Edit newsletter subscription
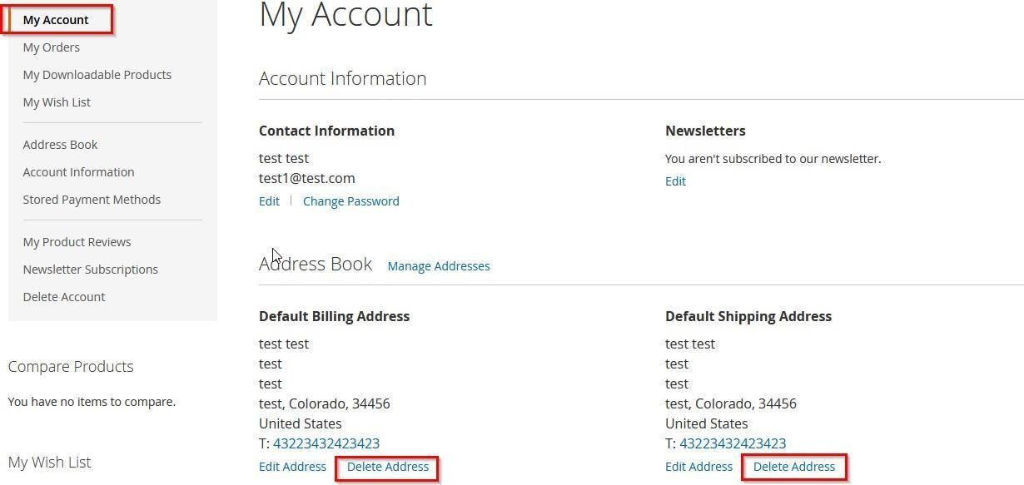The image size is (1024, 485). tap(675, 181)
